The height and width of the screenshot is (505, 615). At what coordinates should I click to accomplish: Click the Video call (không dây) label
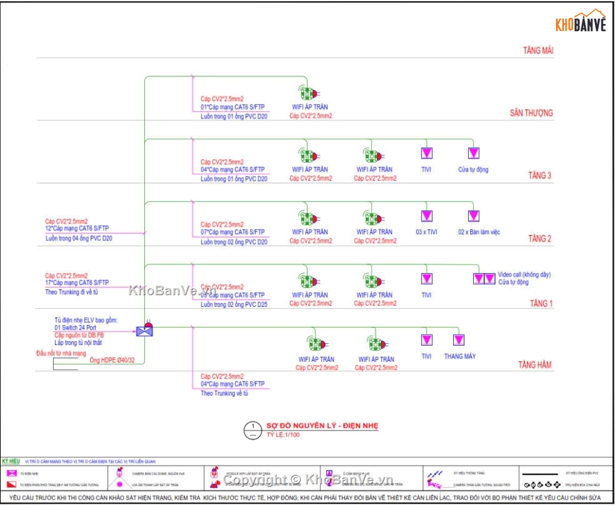[x=524, y=275]
